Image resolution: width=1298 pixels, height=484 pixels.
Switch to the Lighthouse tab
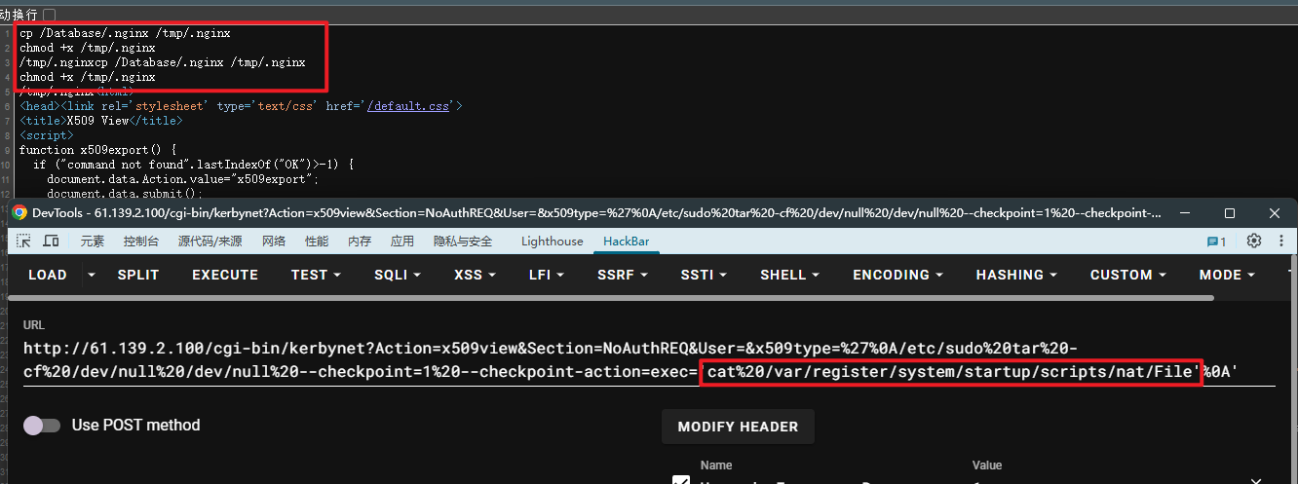[553, 242]
